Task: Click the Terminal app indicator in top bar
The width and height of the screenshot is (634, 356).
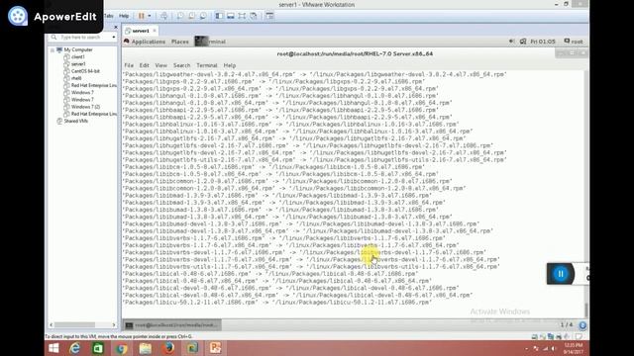Action: point(211,42)
